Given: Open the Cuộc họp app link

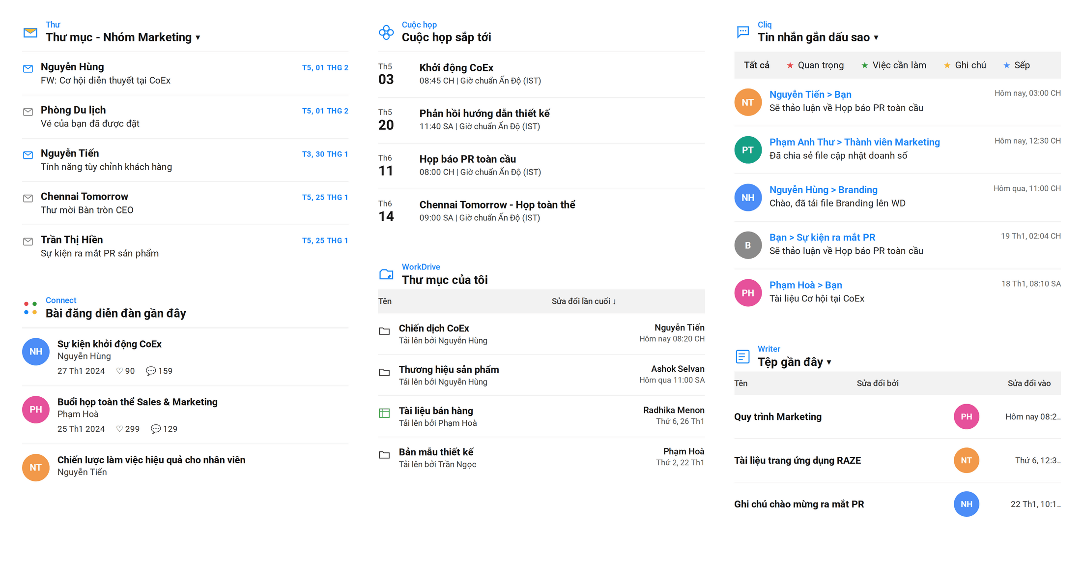Looking at the screenshot, I should 419,25.
